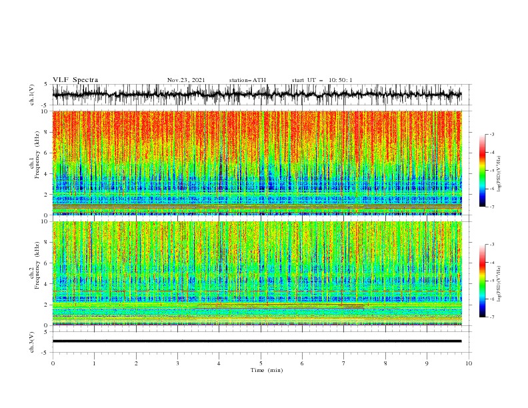The image size is (528, 408).
Task: Click the "-7" label on ch.2 colorbar
Action: (492, 317)
